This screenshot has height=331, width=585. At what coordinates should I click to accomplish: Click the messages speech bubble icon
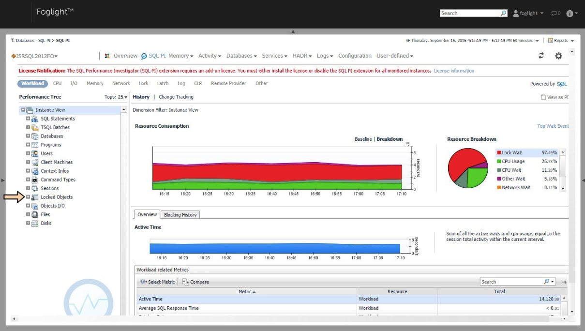pos(554,13)
